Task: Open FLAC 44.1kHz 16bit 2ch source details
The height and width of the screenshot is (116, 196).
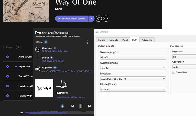Action: tap(55, 51)
